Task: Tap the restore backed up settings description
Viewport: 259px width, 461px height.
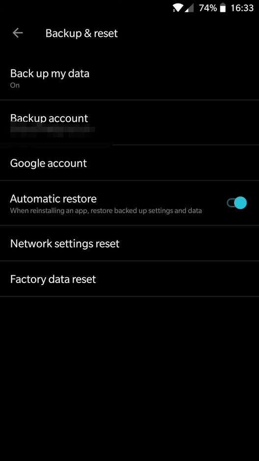Action: pos(106,211)
